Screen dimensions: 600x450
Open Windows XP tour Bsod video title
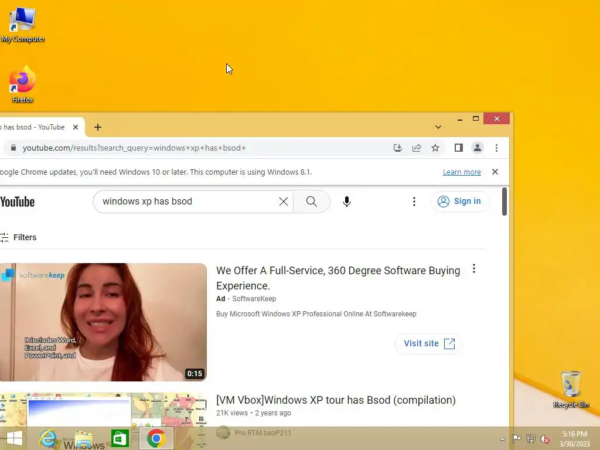336,400
